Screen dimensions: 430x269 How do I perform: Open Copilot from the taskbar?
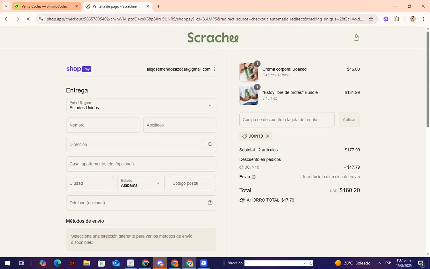click(43, 263)
